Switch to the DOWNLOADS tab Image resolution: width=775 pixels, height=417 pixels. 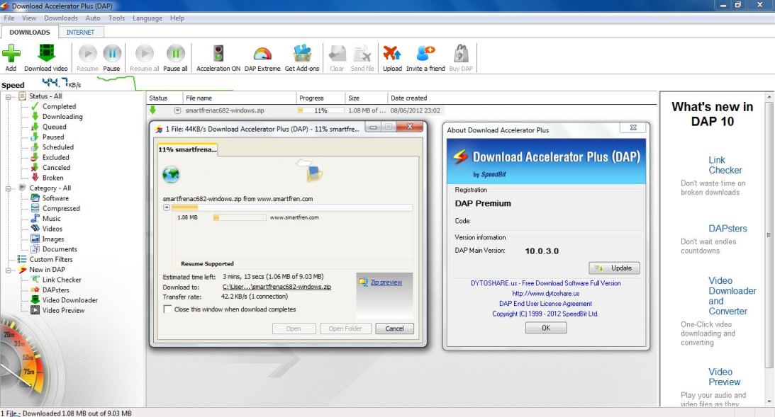tap(30, 32)
